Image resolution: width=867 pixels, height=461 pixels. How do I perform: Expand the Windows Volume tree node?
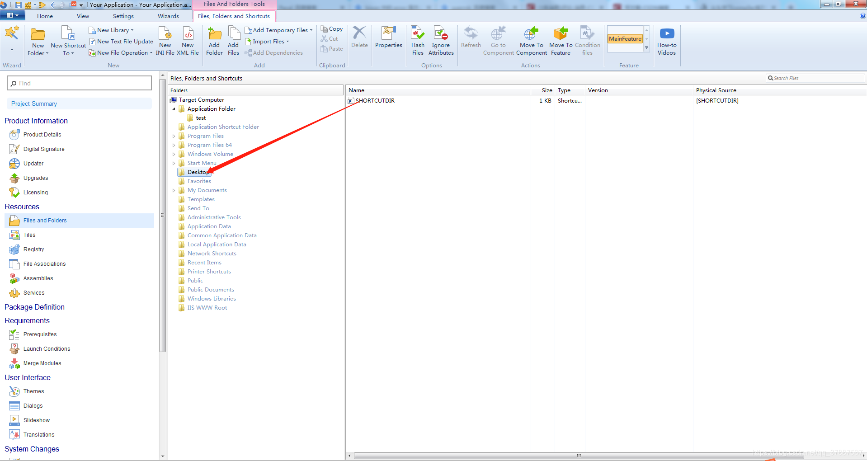[174, 154]
